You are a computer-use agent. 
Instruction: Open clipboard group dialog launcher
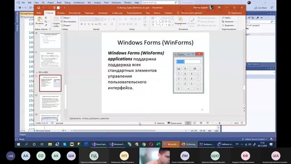(x=50, y=29)
